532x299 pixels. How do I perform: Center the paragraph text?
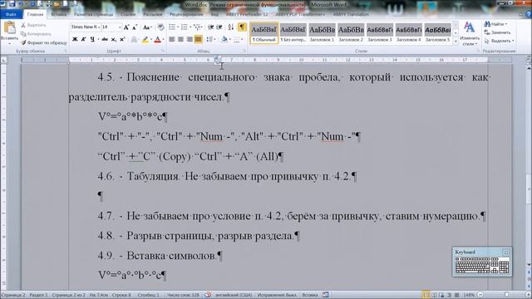point(180,40)
